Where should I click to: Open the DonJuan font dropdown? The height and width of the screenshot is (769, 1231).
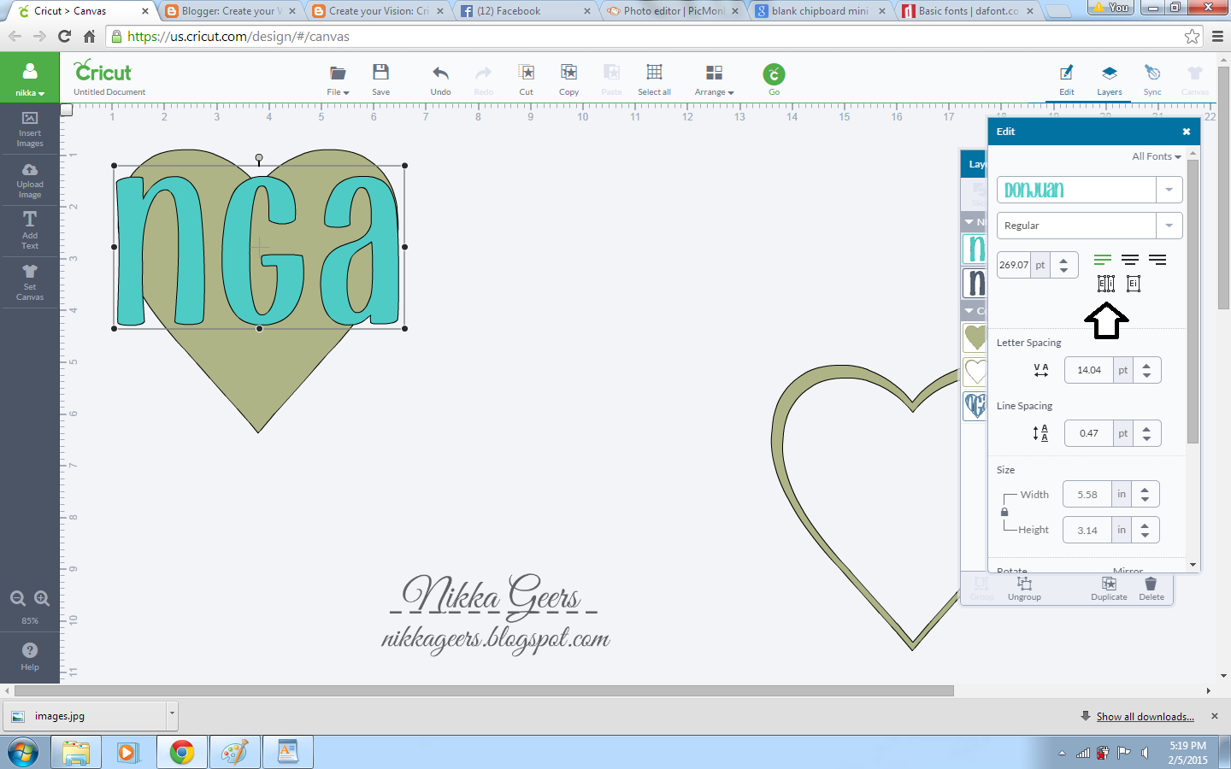pyautogui.click(x=1169, y=189)
